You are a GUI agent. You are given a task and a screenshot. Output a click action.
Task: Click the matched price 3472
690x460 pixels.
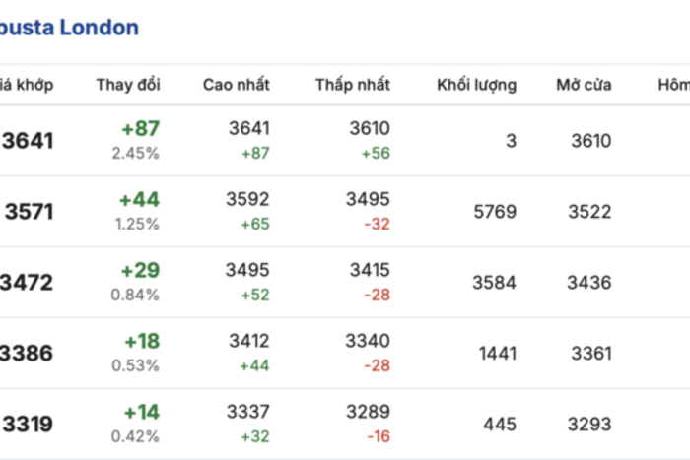[29, 283]
